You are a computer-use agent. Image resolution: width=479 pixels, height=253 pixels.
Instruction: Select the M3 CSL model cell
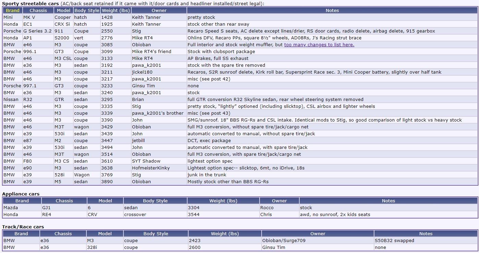[x=63, y=59]
